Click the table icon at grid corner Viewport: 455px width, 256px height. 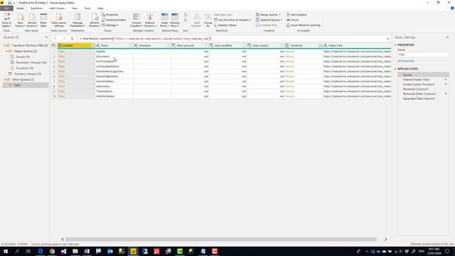[54, 46]
